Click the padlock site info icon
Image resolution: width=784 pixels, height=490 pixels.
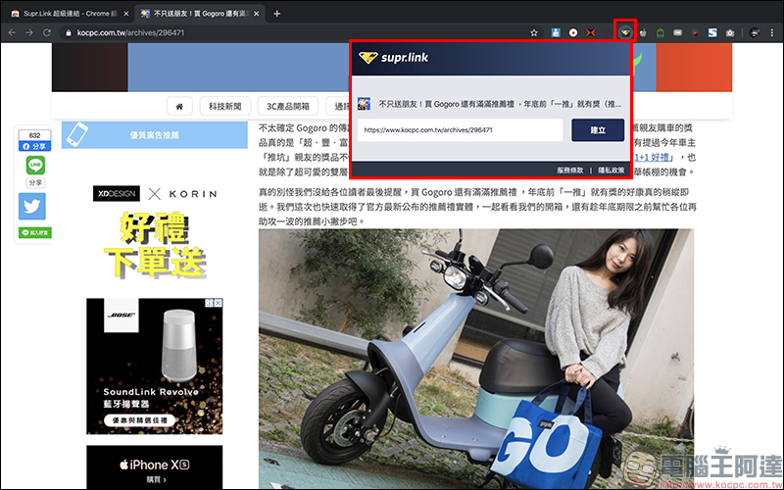pyautogui.click(x=69, y=33)
